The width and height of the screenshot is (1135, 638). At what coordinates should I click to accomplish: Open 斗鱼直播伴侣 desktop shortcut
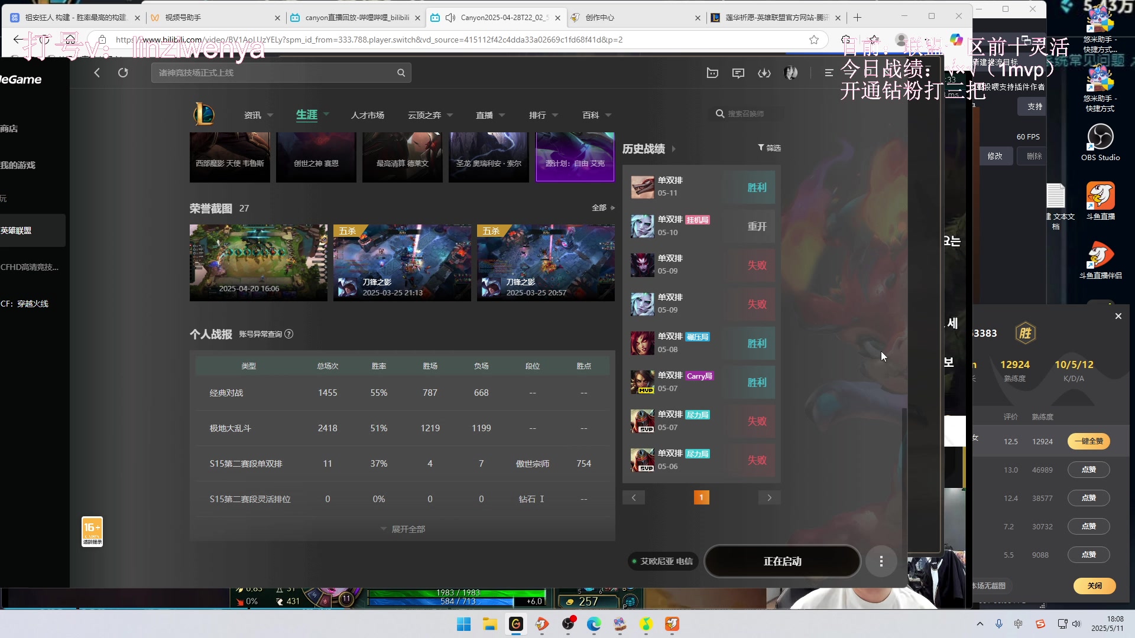(1100, 260)
